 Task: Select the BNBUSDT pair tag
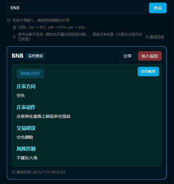30,74
